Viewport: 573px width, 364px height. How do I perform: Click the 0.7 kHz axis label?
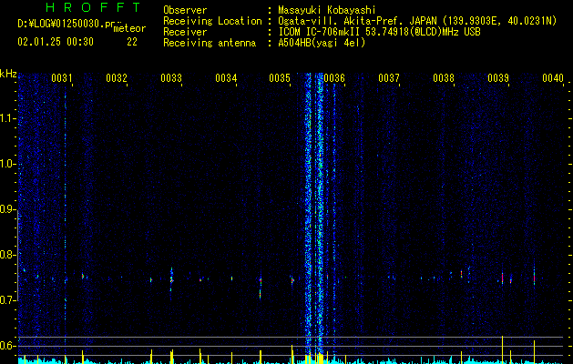(x=7, y=300)
